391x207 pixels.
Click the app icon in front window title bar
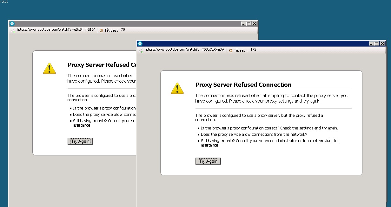pos(140,44)
